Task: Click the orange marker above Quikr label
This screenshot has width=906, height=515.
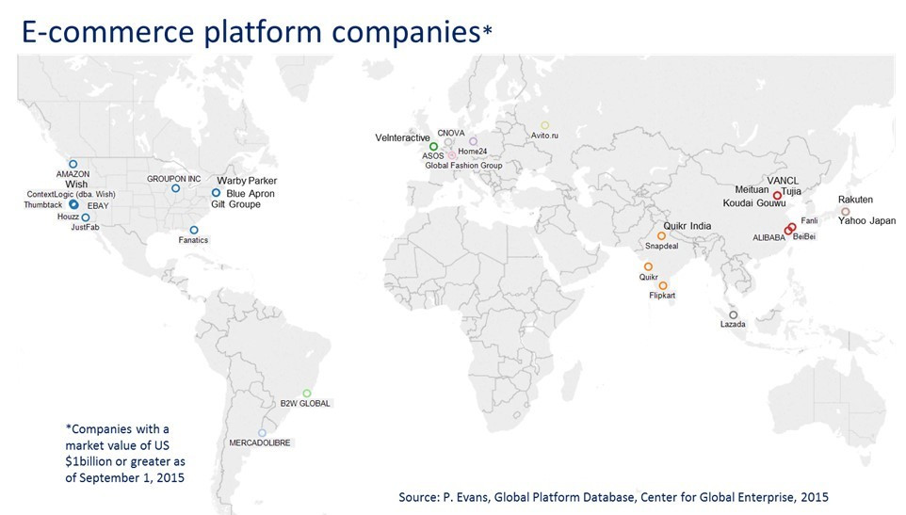Action: coord(648,266)
